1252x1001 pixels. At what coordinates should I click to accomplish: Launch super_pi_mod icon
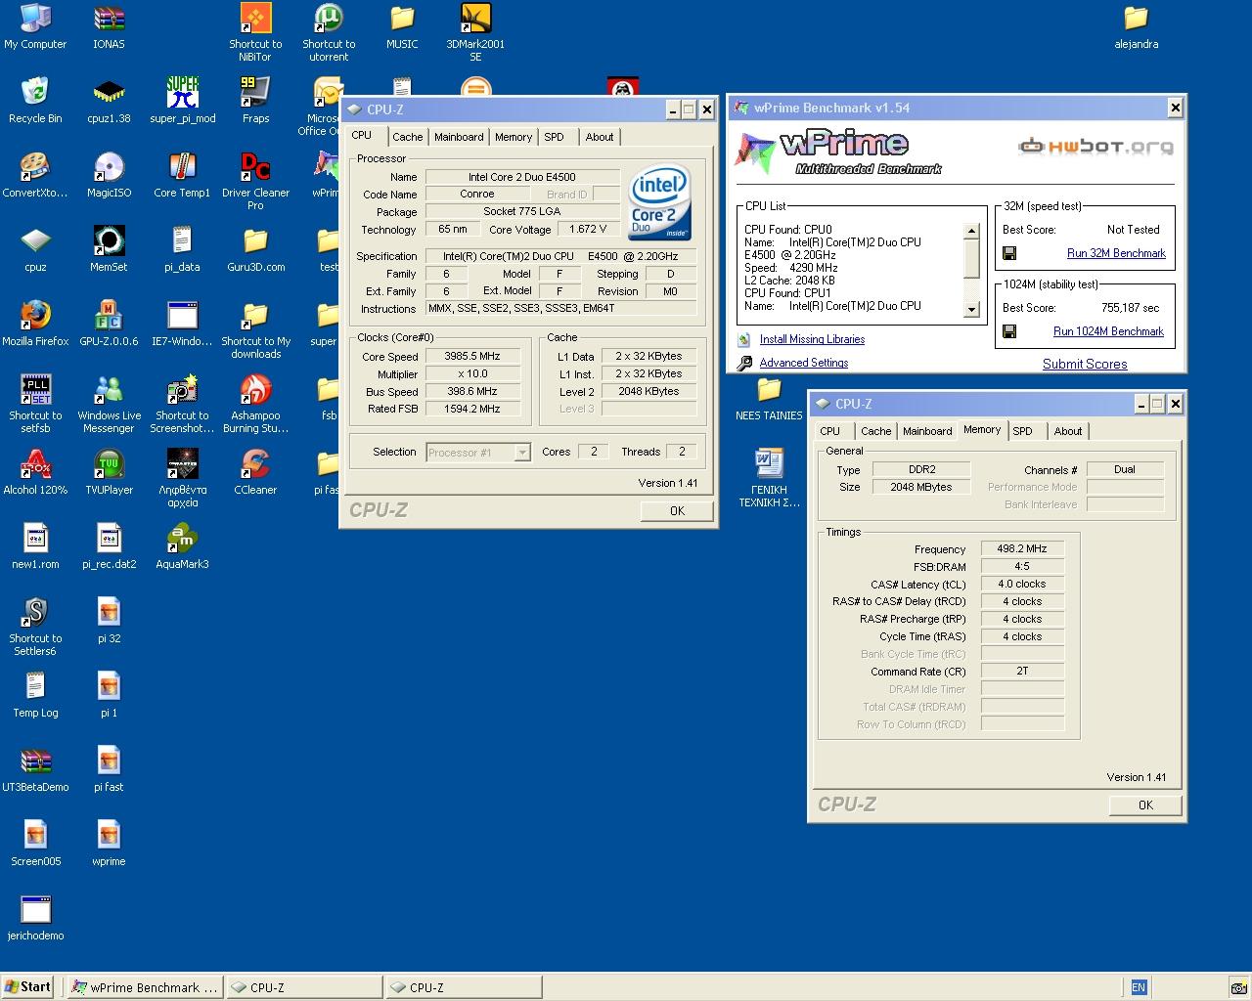point(182,101)
